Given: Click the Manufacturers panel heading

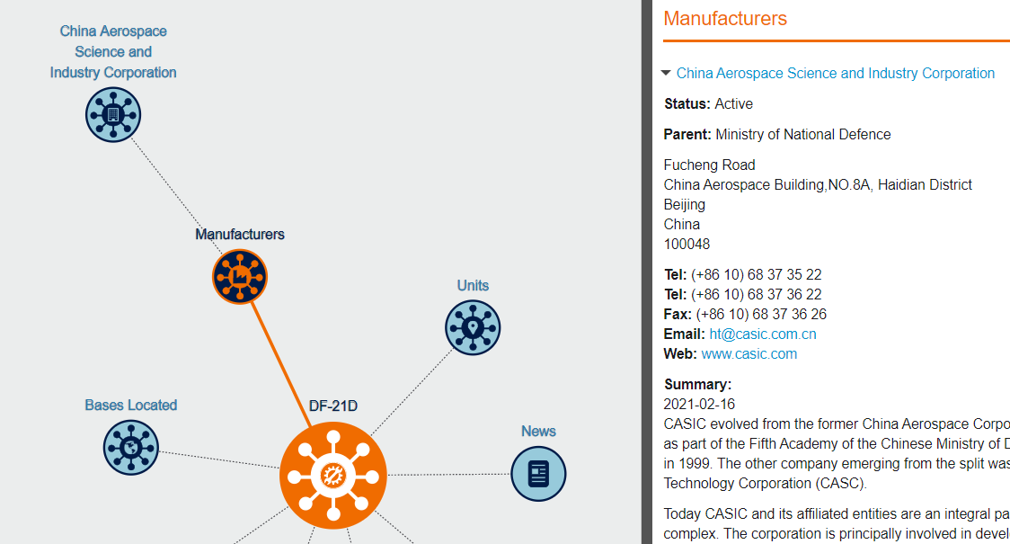Looking at the screenshot, I should (725, 19).
